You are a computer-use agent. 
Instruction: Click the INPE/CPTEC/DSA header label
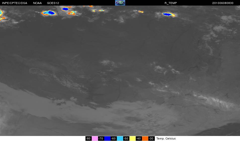click(x=15, y=3)
